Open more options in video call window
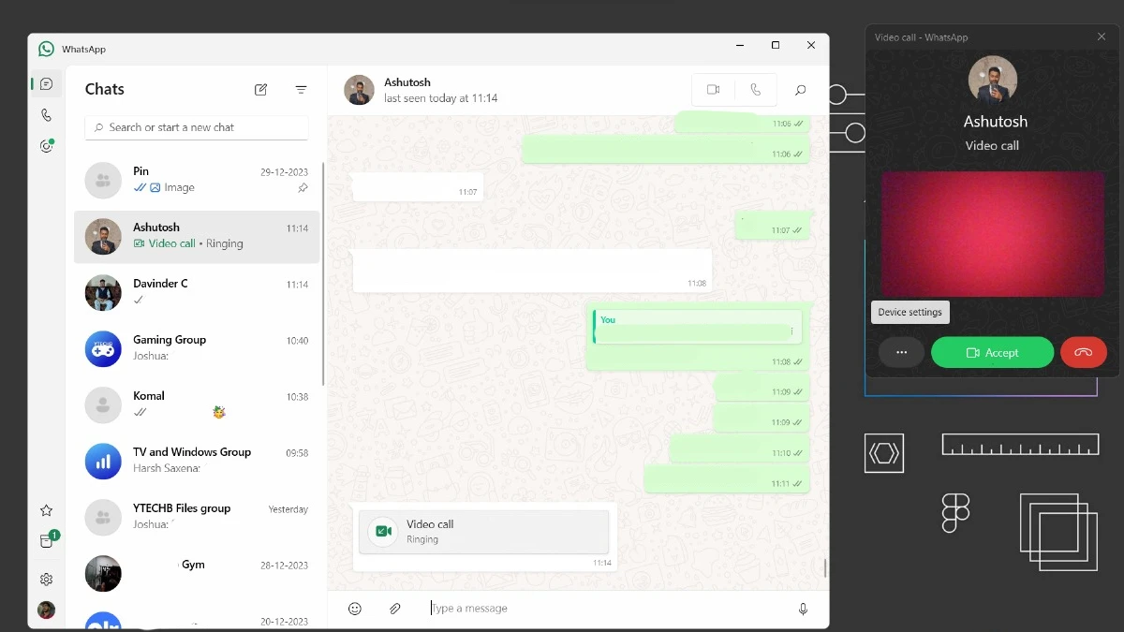Image resolution: width=1124 pixels, height=632 pixels. tap(902, 353)
